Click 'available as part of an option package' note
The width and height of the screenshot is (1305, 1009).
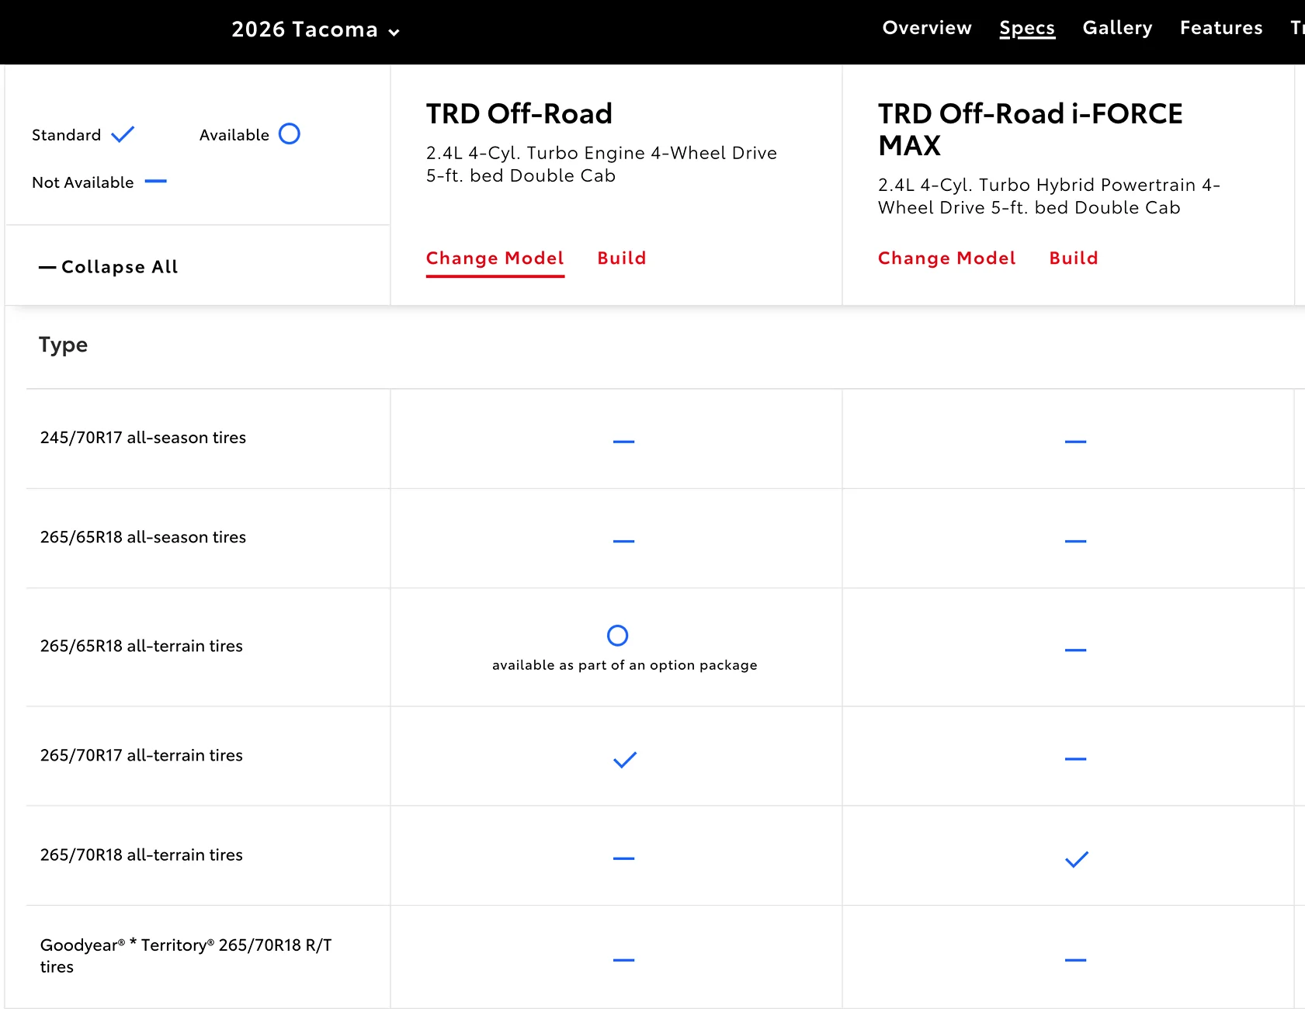[x=624, y=665]
